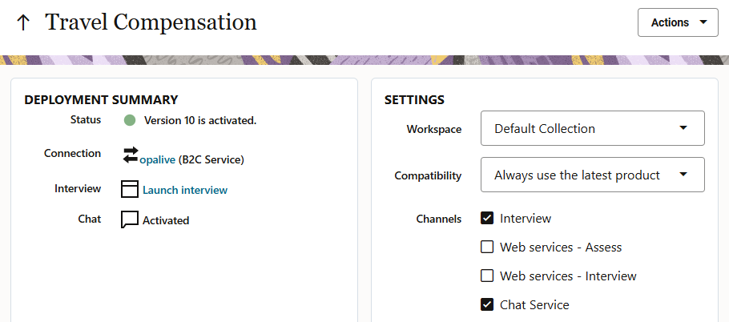Uncheck the Chat Service checkbox
This screenshot has width=729, height=322.
487,304
